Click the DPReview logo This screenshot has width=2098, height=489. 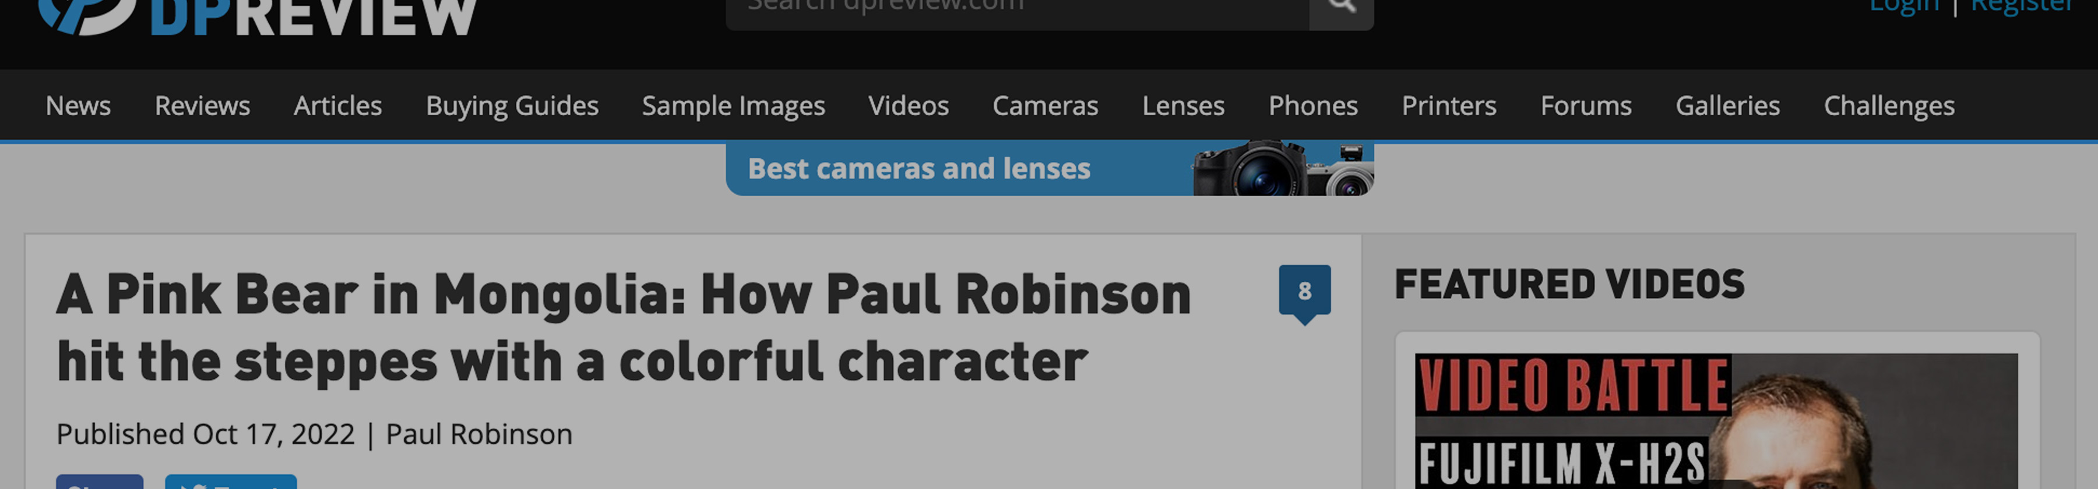coord(258,16)
